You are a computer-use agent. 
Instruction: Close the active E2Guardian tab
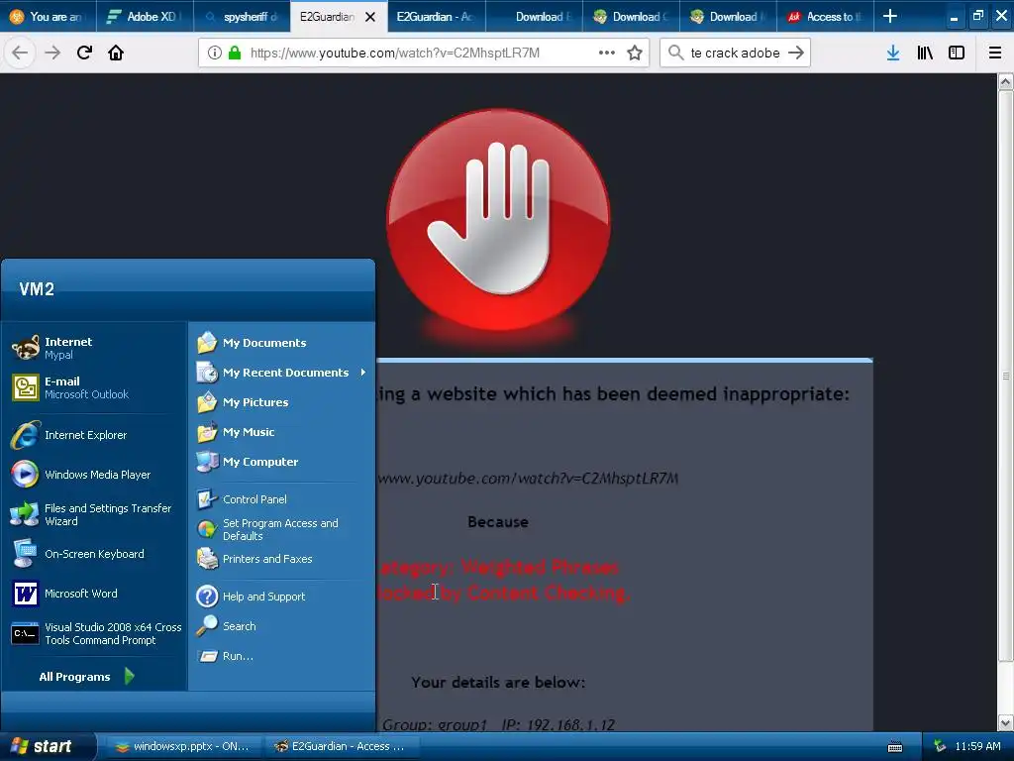pyautogui.click(x=370, y=17)
